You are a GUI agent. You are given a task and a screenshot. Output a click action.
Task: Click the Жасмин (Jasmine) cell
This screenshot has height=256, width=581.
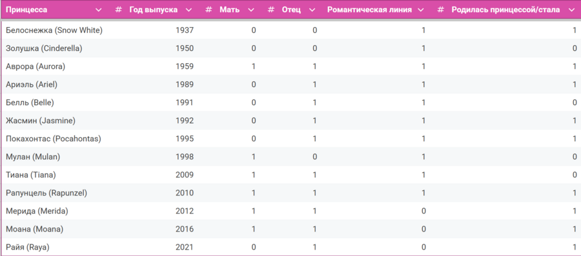click(x=41, y=121)
